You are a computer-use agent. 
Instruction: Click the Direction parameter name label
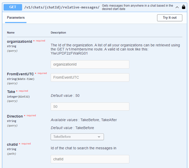15,116
